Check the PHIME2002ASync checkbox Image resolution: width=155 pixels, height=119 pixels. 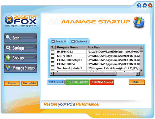53,60
